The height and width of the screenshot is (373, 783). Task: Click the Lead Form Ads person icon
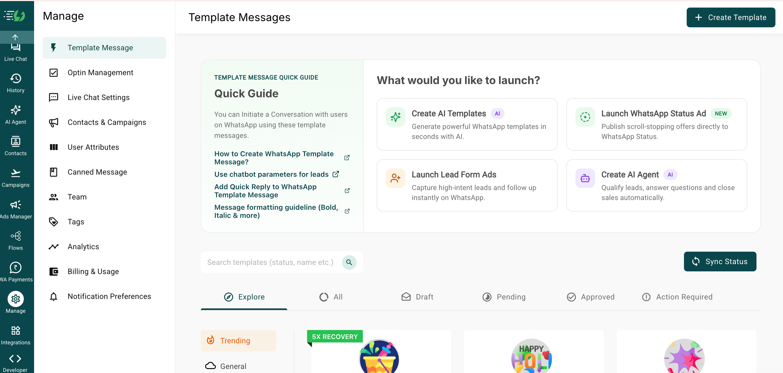[x=396, y=178]
